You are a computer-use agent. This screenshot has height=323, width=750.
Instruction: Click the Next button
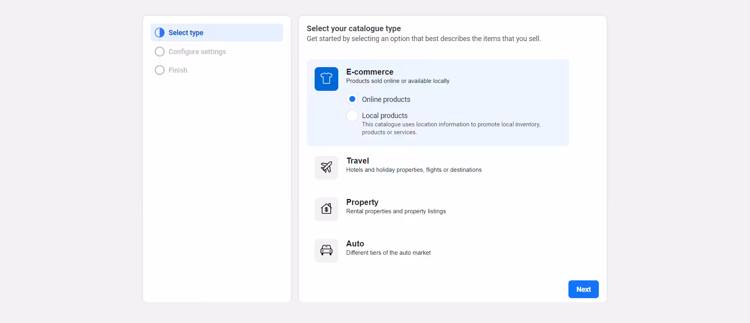pos(583,289)
